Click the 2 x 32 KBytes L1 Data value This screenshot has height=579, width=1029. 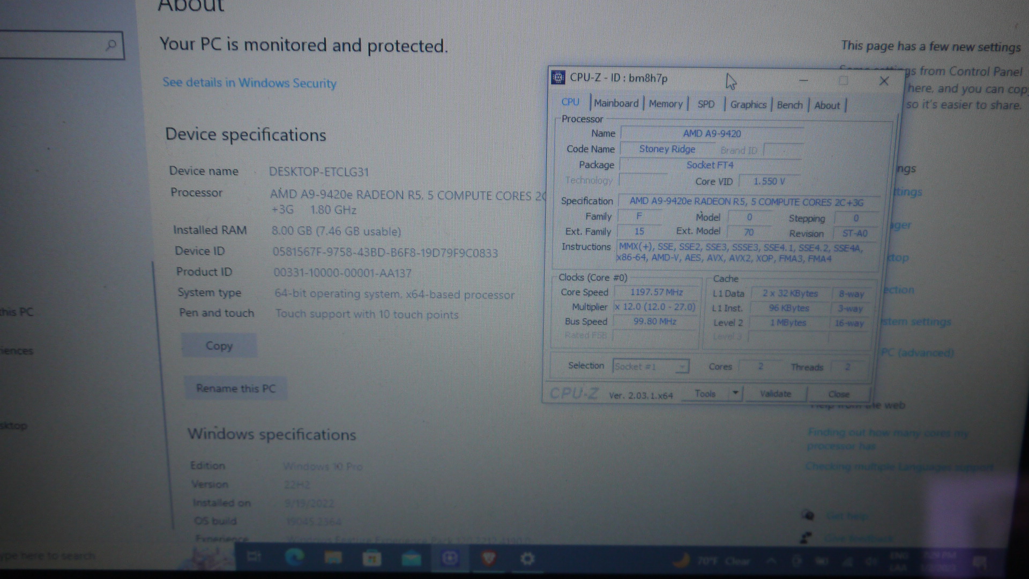click(790, 293)
